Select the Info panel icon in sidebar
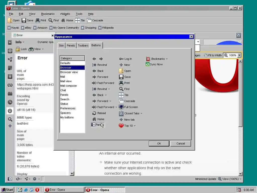 (x=10, y=111)
